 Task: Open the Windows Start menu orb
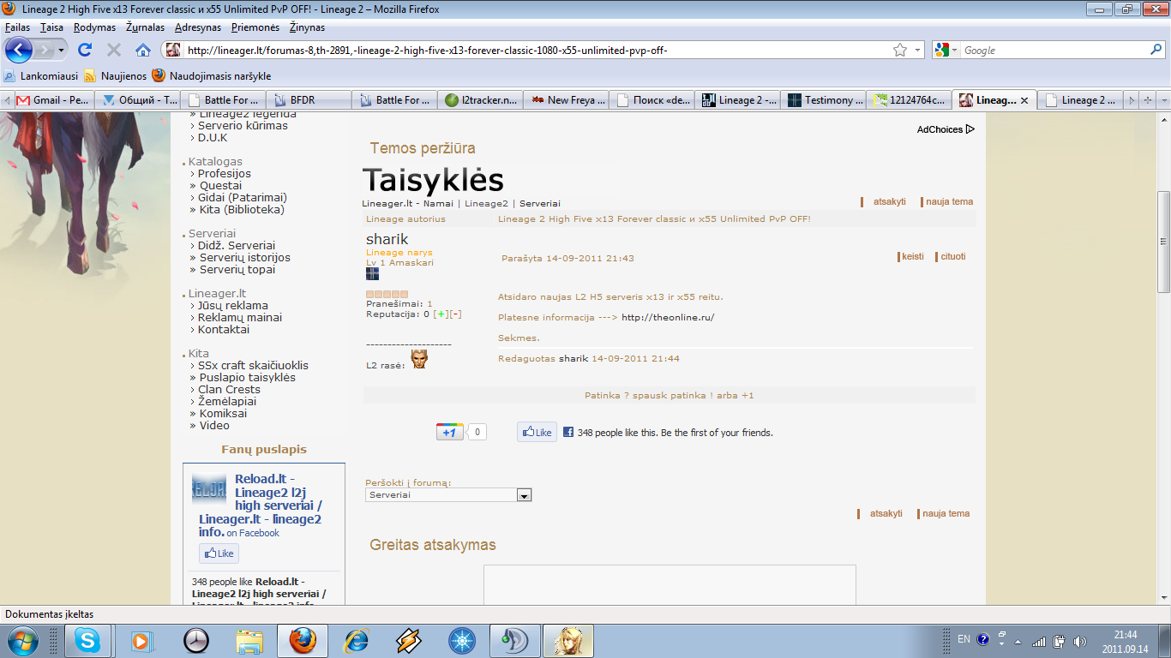click(21, 640)
